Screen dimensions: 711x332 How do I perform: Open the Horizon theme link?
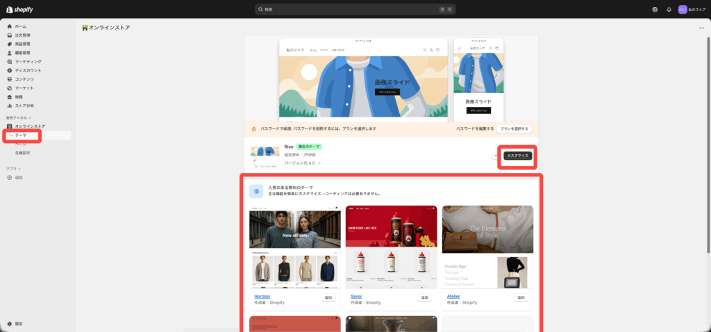(262, 296)
